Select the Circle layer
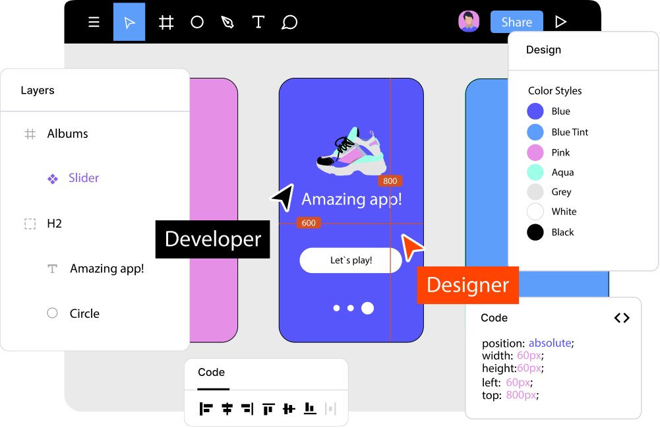Viewport: 660px width, 428px height. (x=84, y=314)
